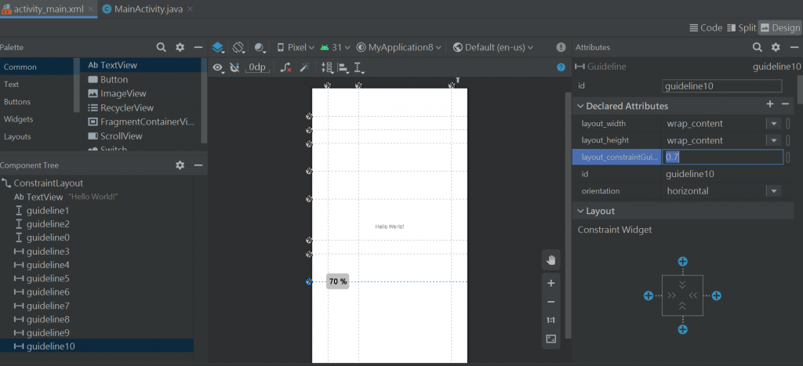The width and height of the screenshot is (803, 366).
Task: Select the Widgets palette category
Action: point(19,119)
